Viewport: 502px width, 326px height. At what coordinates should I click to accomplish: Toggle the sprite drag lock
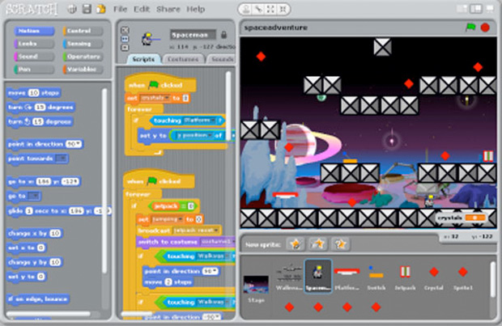click(224, 34)
